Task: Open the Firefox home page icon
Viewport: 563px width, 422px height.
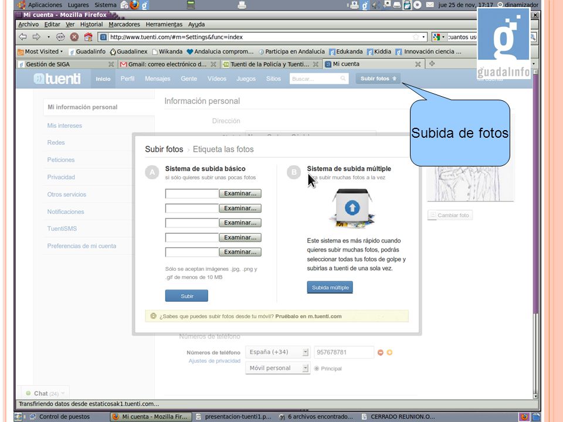Action: [x=88, y=37]
